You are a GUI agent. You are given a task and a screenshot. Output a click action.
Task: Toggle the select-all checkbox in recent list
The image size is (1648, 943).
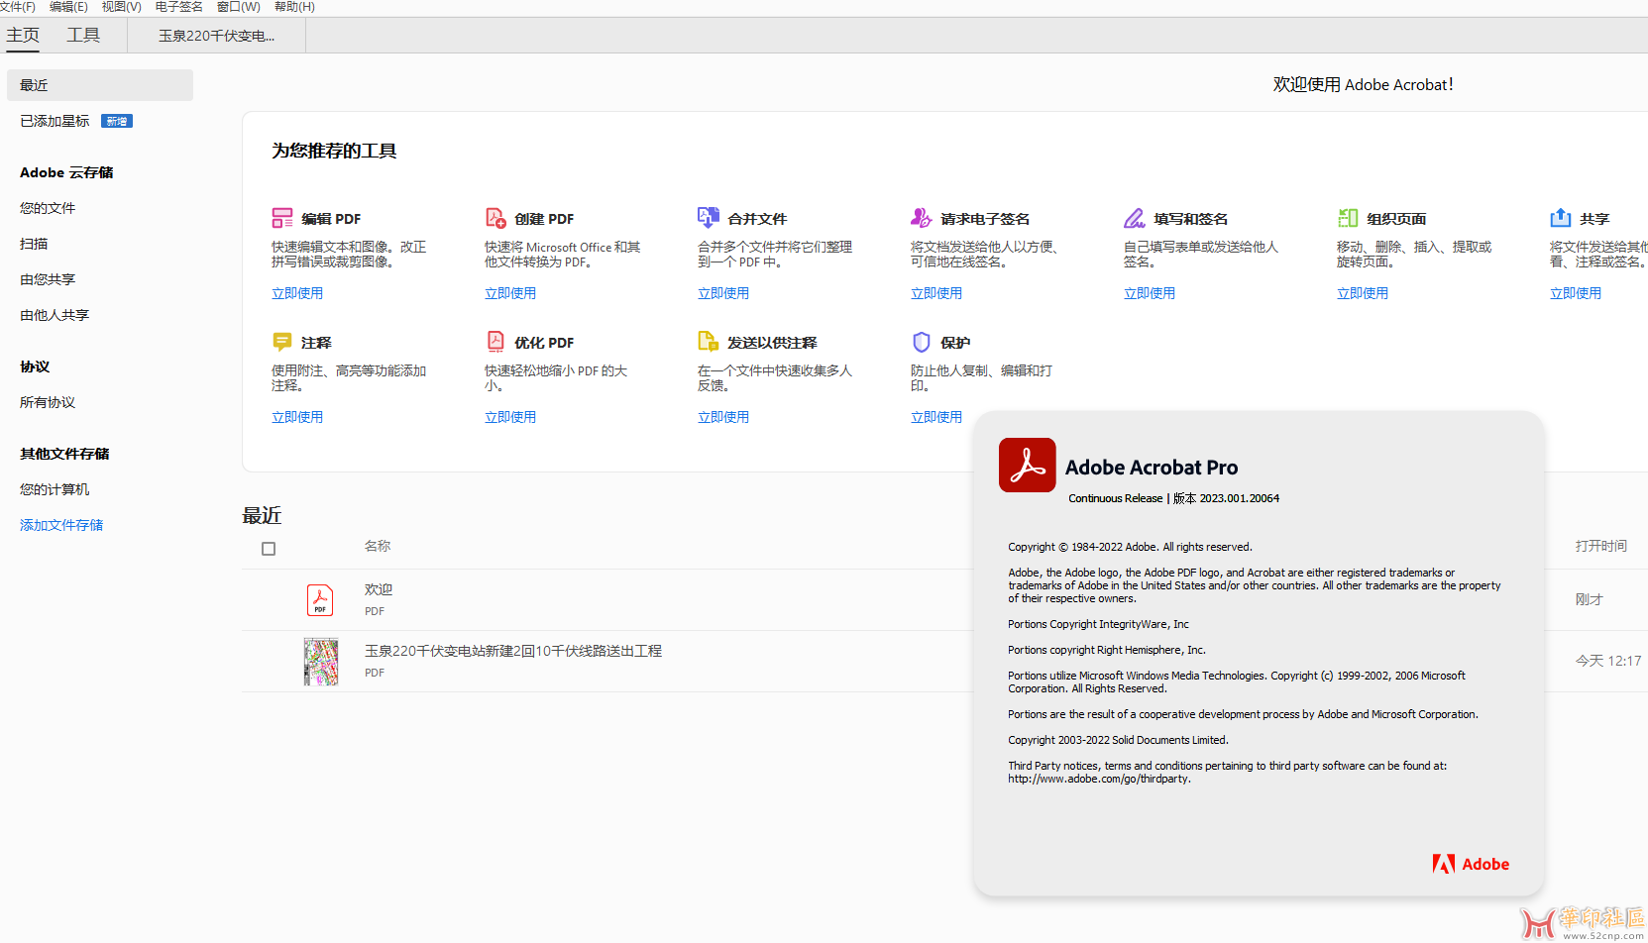click(x=269, y=549)
